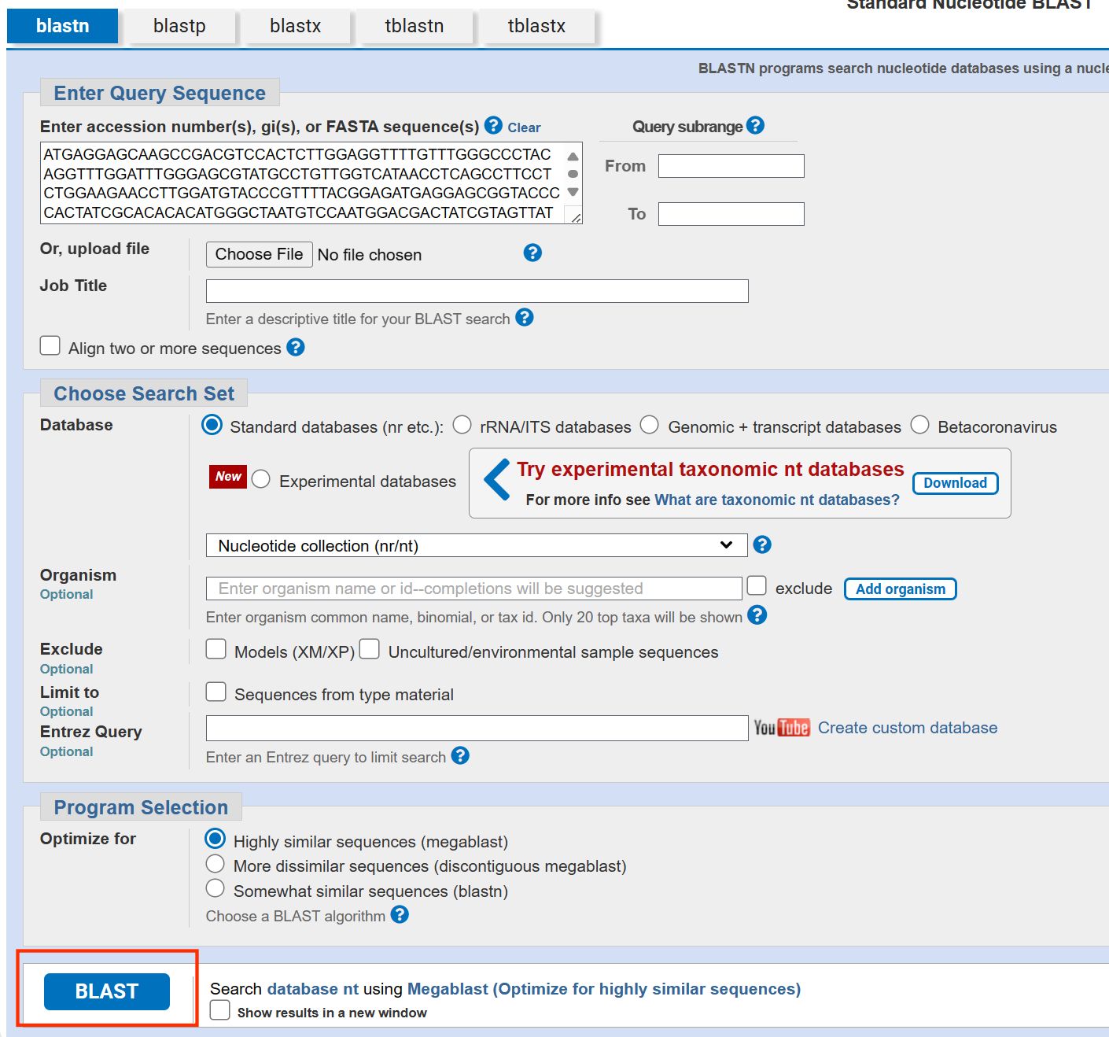Open help for Choose a BLAST algorithm
Image resolution: width=1109 pixels, height=1037 pixels.
(400, 914)
